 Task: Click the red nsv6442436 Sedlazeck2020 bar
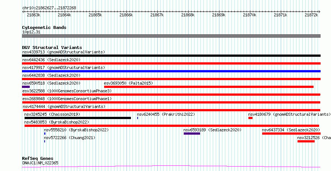[171, 63]
